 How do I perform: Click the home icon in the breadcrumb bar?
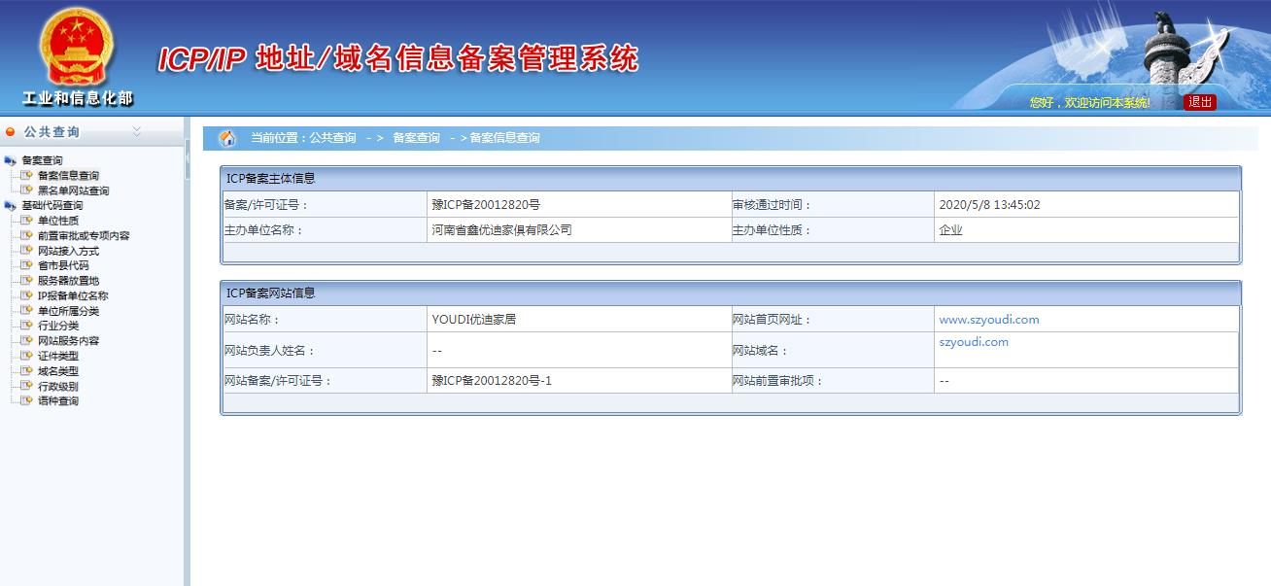(x=226, y=137)
